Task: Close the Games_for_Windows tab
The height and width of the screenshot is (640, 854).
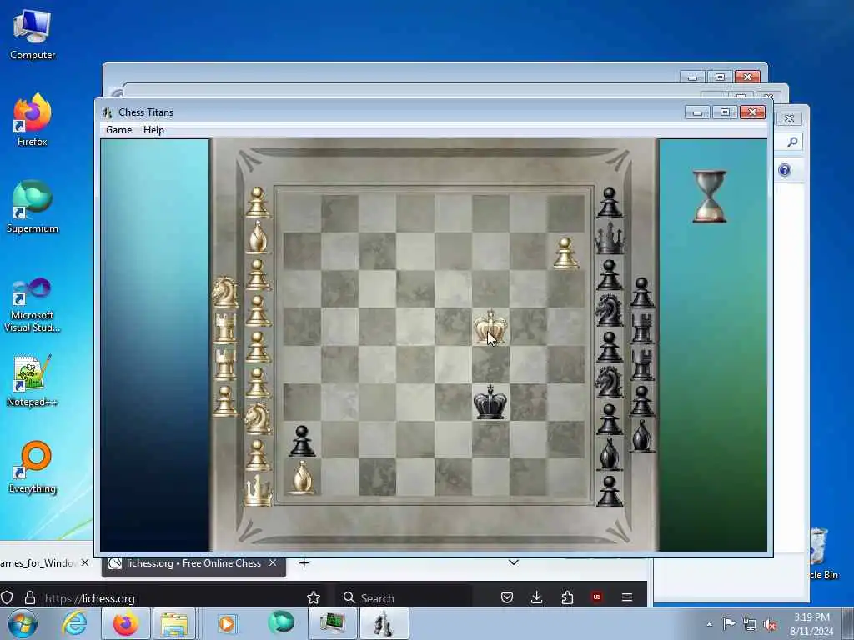Action: pos(85,562)
